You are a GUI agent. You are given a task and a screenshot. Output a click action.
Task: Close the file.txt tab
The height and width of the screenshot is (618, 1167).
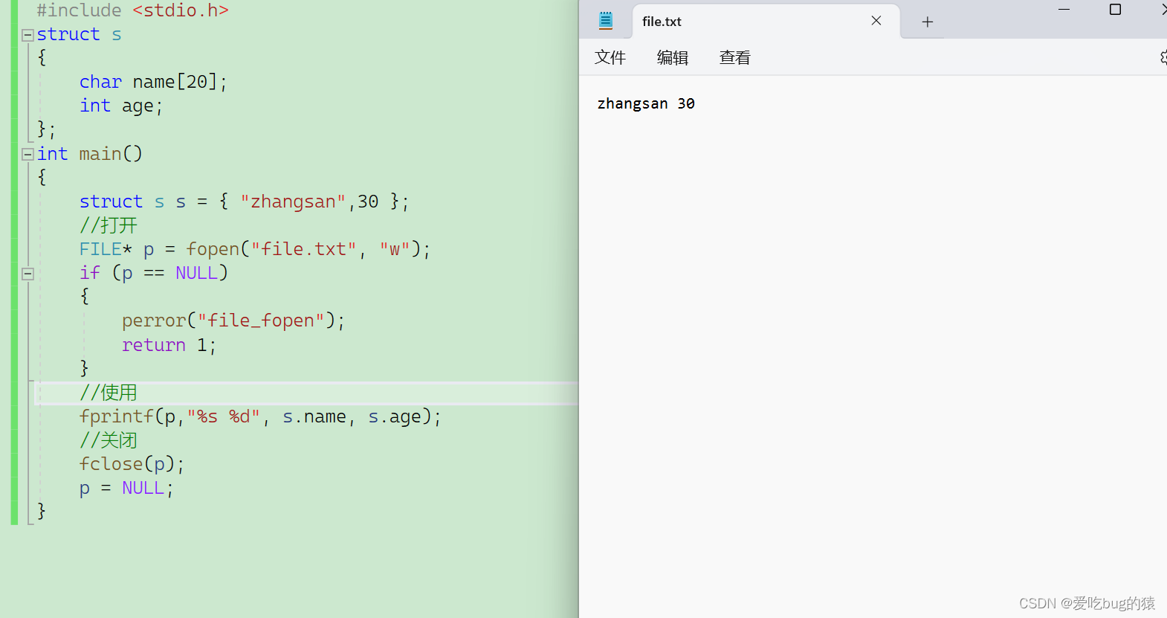click(876, 21)
